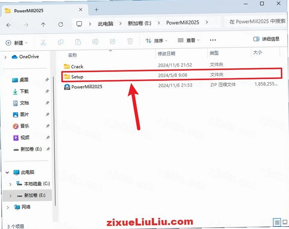Go back to previous folder
289x229 pixels.
9,25
